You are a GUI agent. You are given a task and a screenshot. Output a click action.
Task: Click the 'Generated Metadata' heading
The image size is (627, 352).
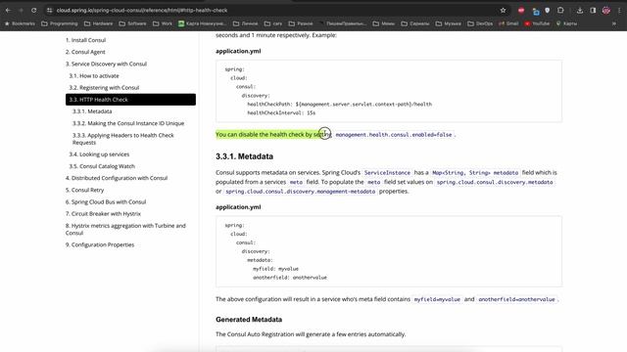point(249,320)
